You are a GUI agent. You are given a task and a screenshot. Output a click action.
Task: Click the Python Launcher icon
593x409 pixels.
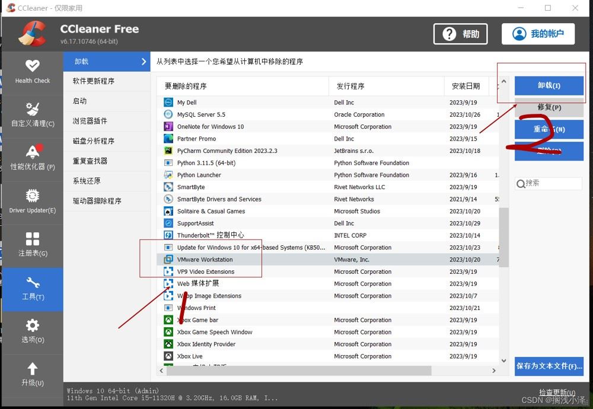coord(168,175)
